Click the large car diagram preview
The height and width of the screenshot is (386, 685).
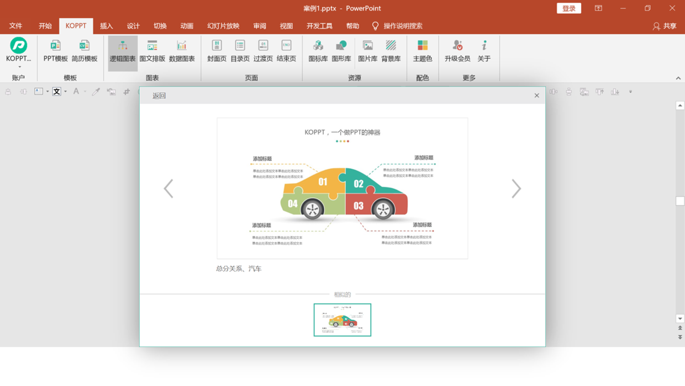click(x=342, y=188)
